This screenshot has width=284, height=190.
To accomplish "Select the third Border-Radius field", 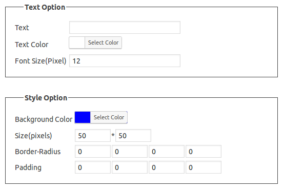I will point(167,152).
